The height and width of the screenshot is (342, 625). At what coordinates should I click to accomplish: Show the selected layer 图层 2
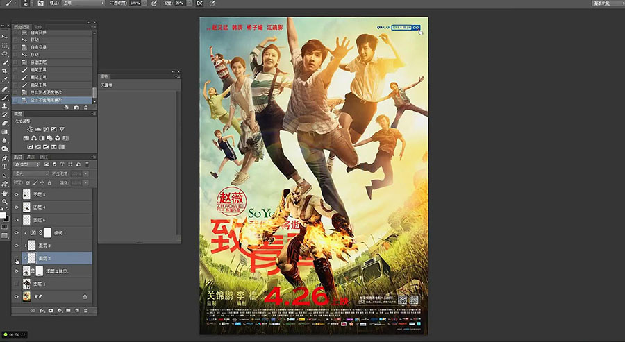(x=17, y=258)
